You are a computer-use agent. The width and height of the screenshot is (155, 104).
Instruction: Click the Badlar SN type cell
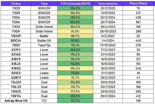46,41
